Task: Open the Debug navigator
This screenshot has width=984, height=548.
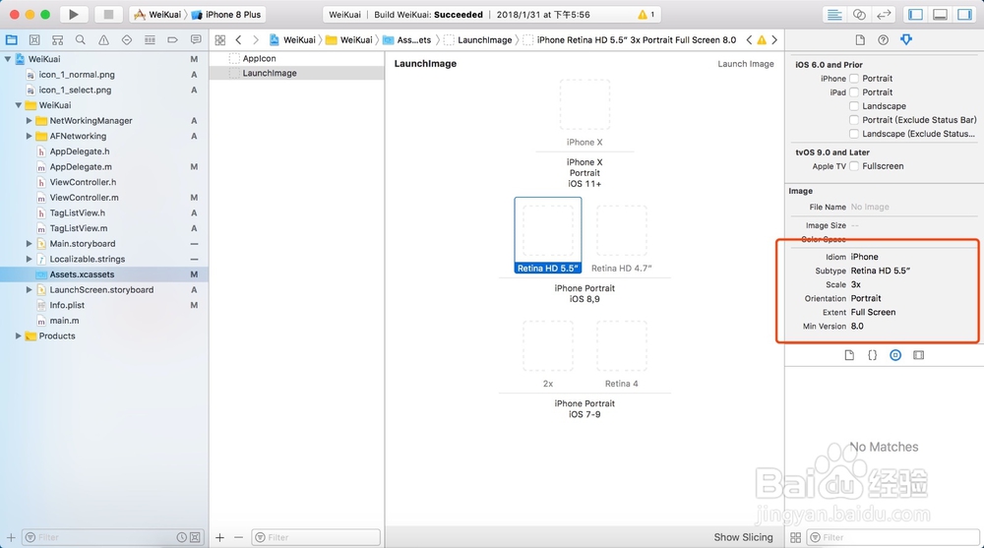Action: coord(150,39)
